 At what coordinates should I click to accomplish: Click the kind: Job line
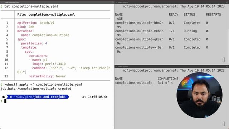tap(26, 27)
